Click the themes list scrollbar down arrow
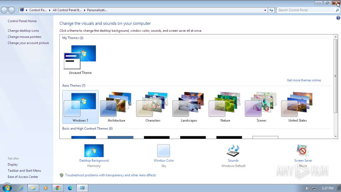The height and width of the screenshot is (192, 341). (336, 137)
